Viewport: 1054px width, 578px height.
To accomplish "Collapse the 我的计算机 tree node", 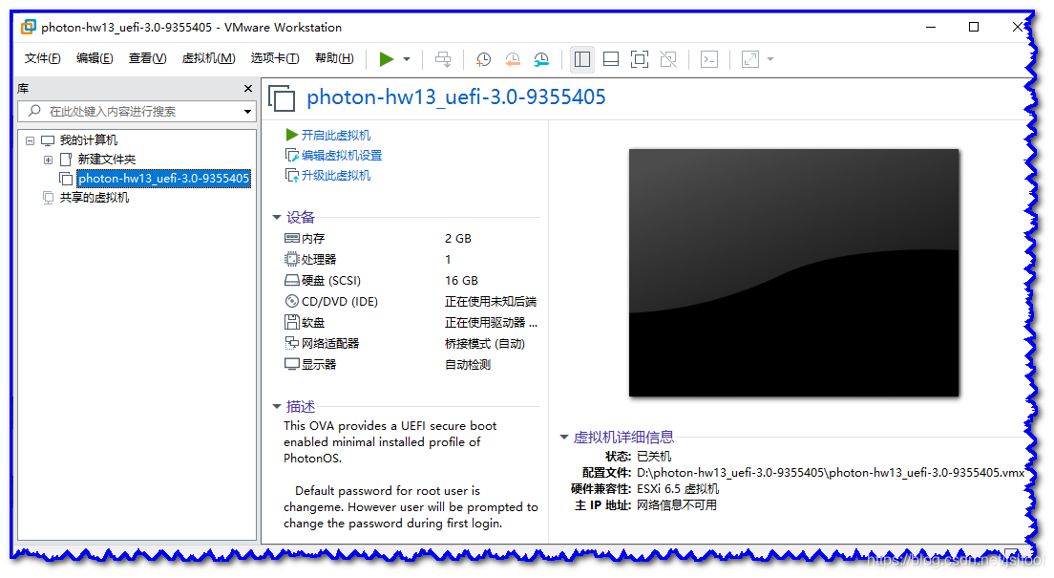I will [30, 140].
